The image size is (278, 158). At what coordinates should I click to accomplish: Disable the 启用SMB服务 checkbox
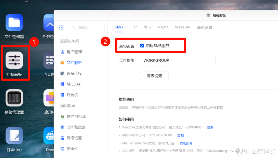tap(142, 45)
